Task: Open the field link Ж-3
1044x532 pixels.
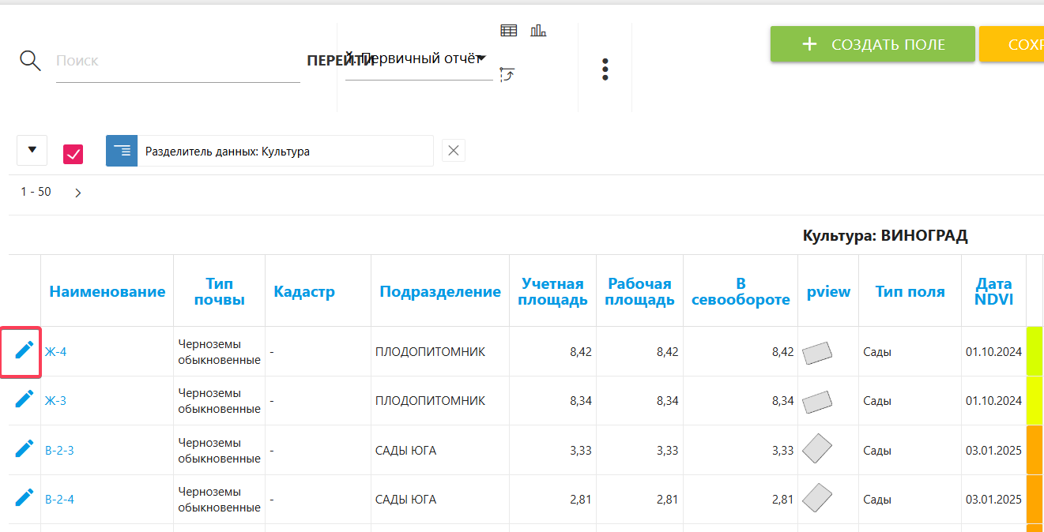Action: (55, 400)
